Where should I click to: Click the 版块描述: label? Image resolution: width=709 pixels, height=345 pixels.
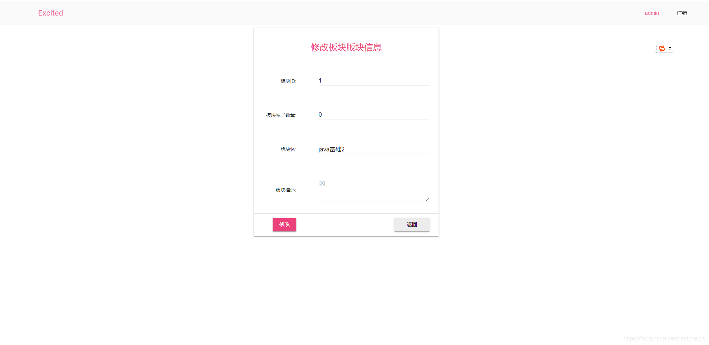(286, 190)
